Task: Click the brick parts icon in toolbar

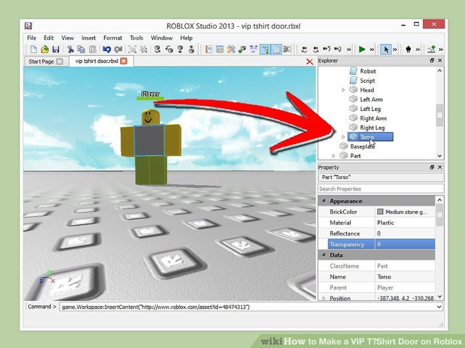Action: pos(242,49)
